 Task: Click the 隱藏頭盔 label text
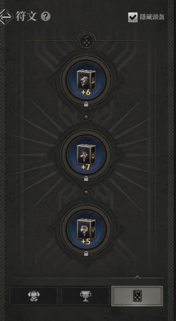[x=152, y=17]
